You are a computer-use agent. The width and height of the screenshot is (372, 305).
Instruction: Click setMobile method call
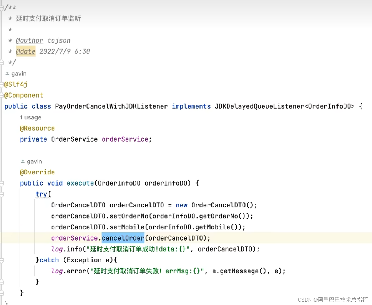pos(127,227)
